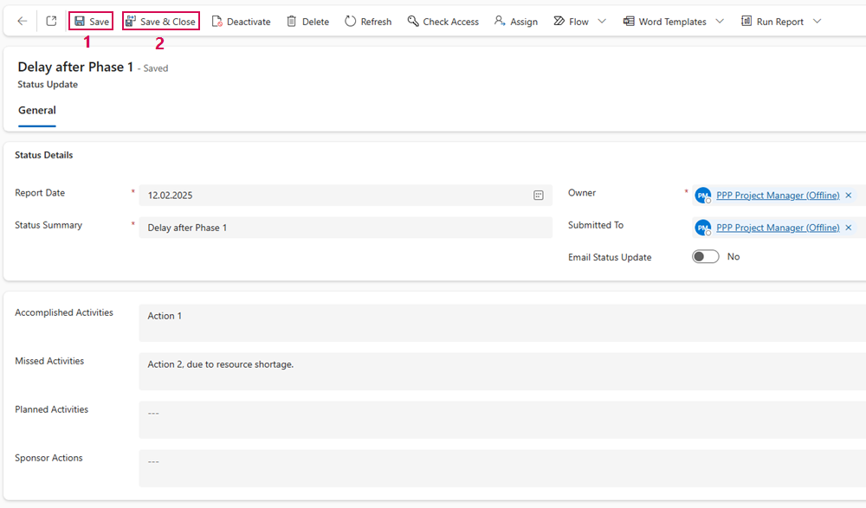Remove the Owner lookup value
The width and height of the screenshot is (866, 508).
coord(849,196)
